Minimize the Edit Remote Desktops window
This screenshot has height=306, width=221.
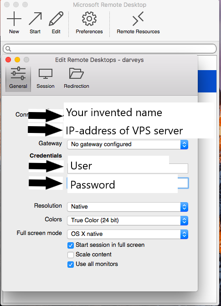[17, 60]
